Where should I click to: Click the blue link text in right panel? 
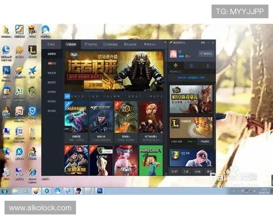[x=191, y=78]
